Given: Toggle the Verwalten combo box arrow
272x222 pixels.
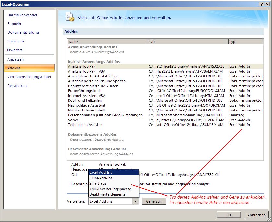Looking at the screenshot, I should (x=135, y=201).
